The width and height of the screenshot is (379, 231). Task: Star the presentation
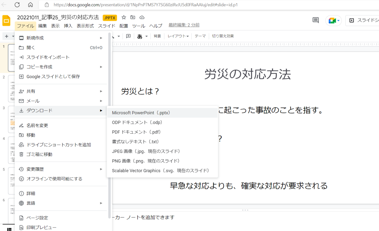124,17
